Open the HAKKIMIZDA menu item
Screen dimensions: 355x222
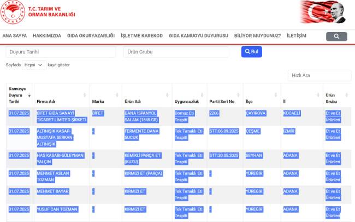point(47,36)
